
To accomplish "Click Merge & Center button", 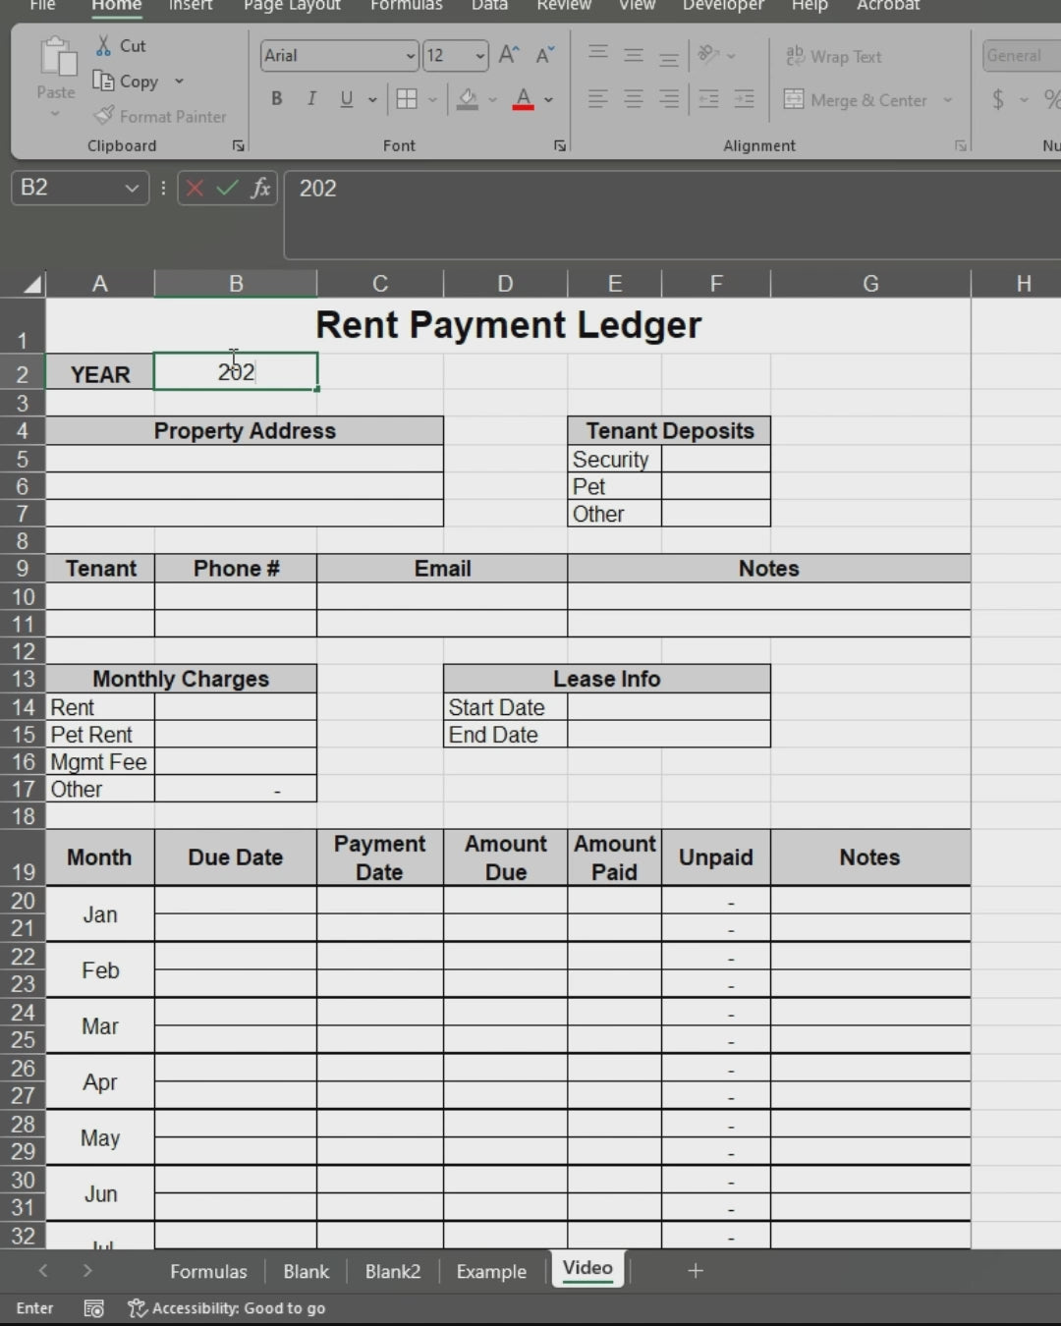I will pyautogui.click(x=855, y=99).
